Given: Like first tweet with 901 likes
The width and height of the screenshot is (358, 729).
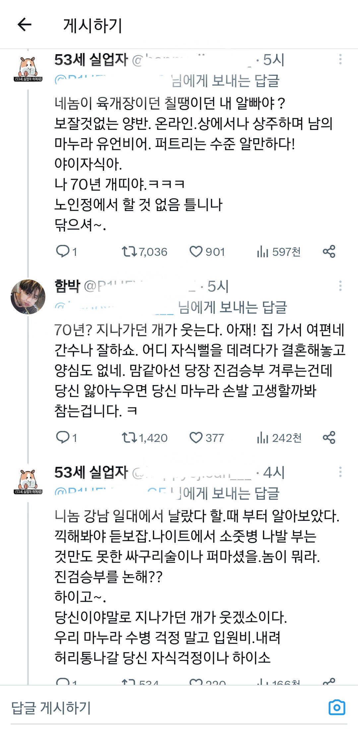Looking at the screenshot, I should click(x=196, y=252).
